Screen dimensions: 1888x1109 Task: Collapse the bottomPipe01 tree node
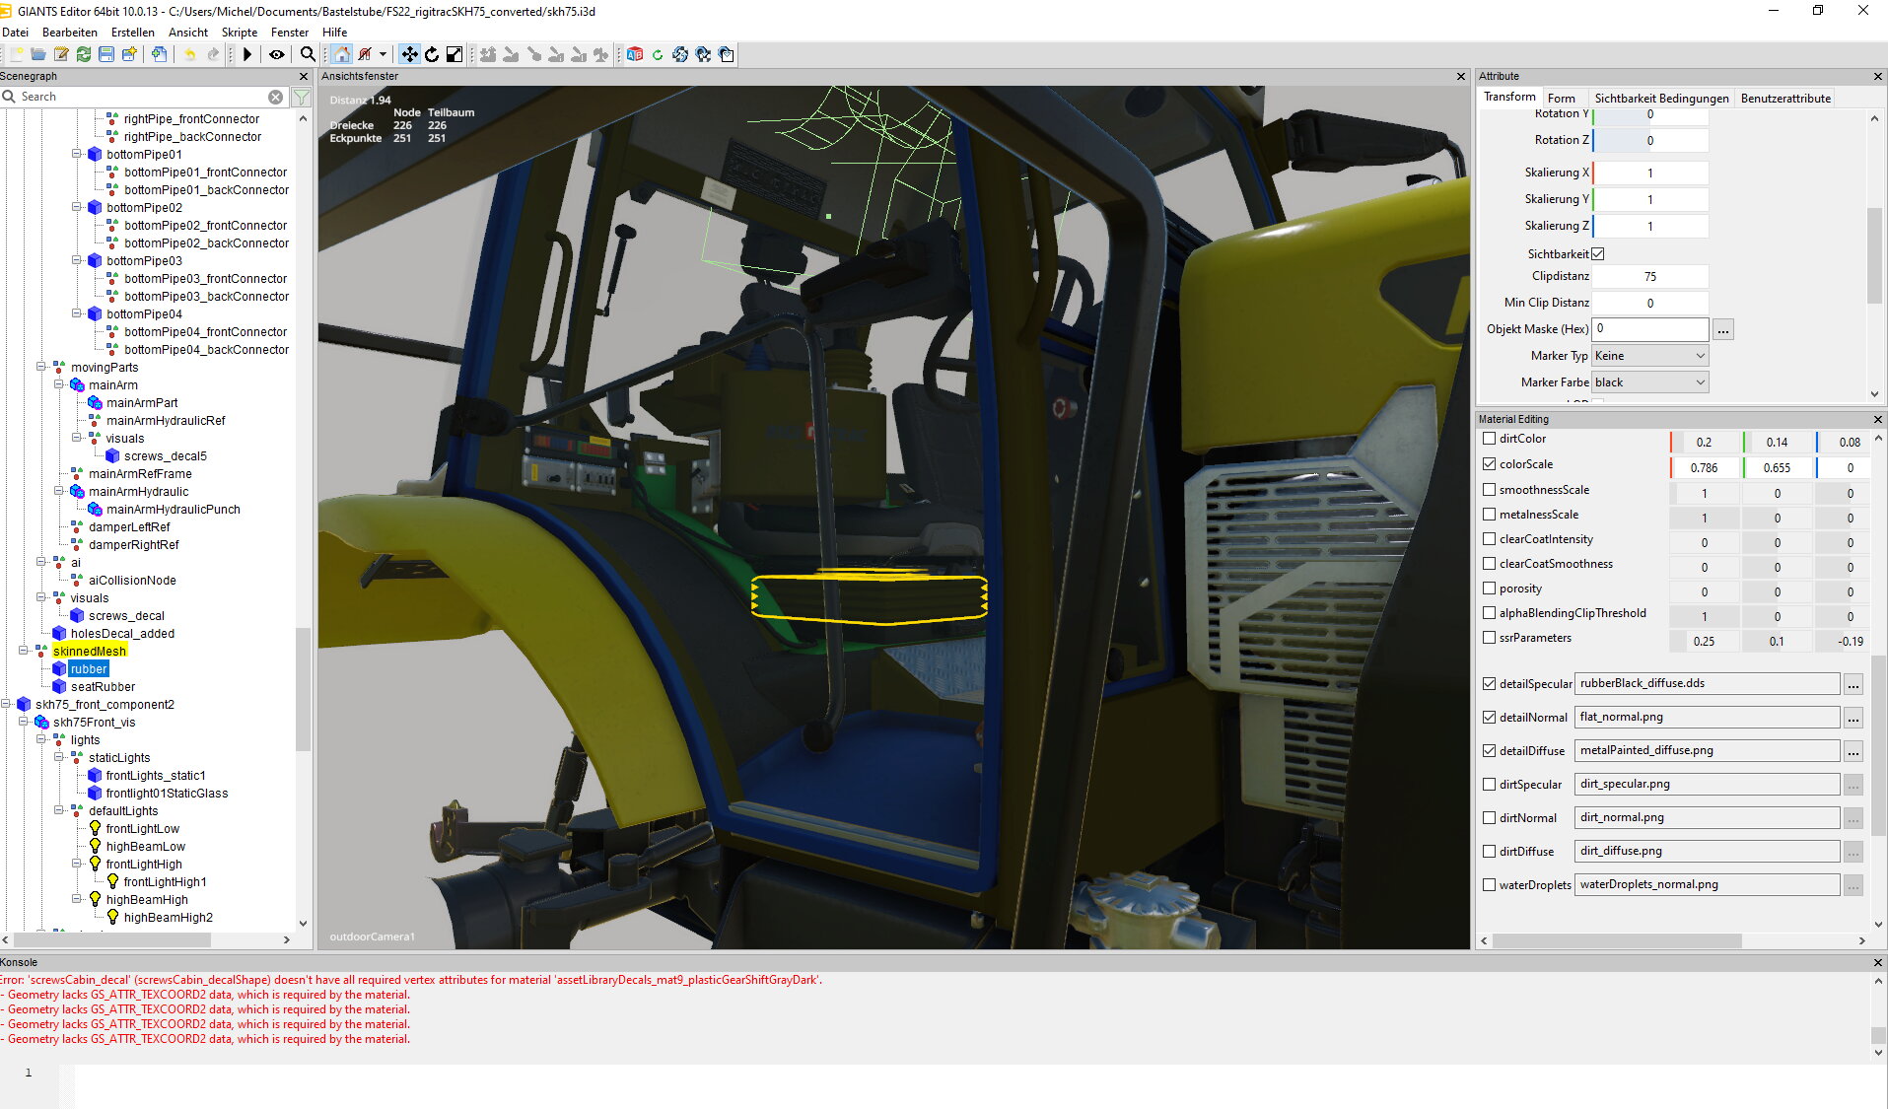click(77, 154)
